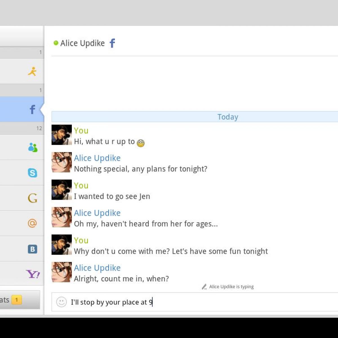Select the Facebook account in sidebar

32,109
